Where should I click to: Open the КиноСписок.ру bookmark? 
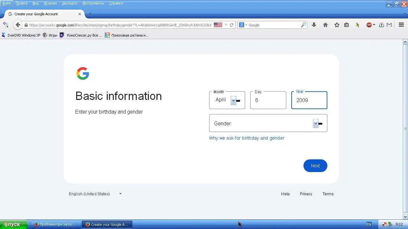click(x=81, y=35)
